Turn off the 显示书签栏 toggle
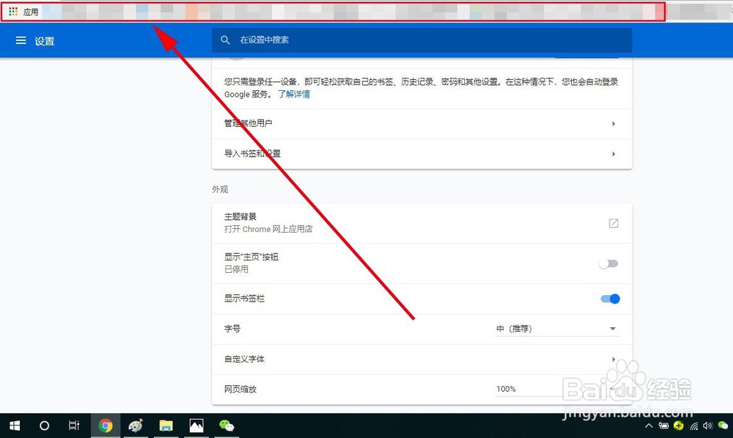 tap(610, 299)
